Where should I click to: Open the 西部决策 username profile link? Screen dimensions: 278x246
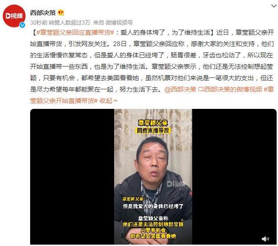43,13
